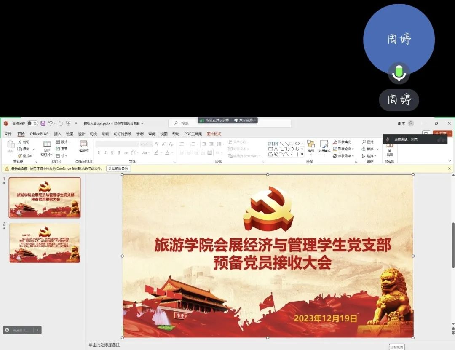The width and height of the screenshot is (455, 350).
Task: Click the search box in title bar
Action: click(230, 123)
